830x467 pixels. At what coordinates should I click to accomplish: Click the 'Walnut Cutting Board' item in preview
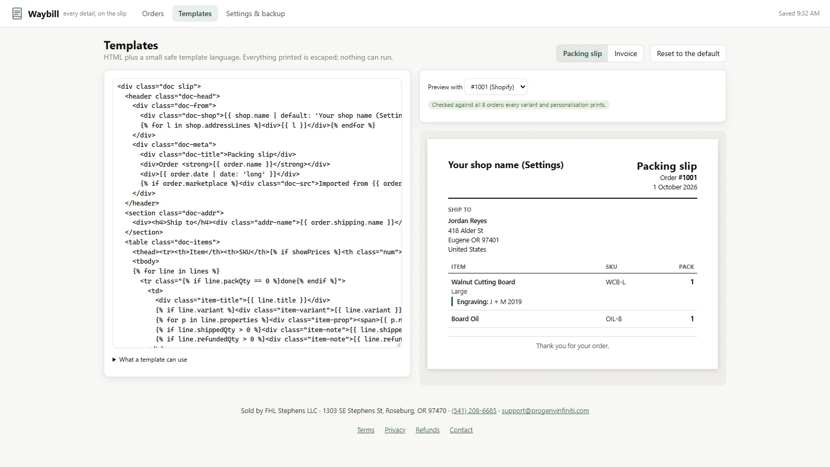click(483, 282)
